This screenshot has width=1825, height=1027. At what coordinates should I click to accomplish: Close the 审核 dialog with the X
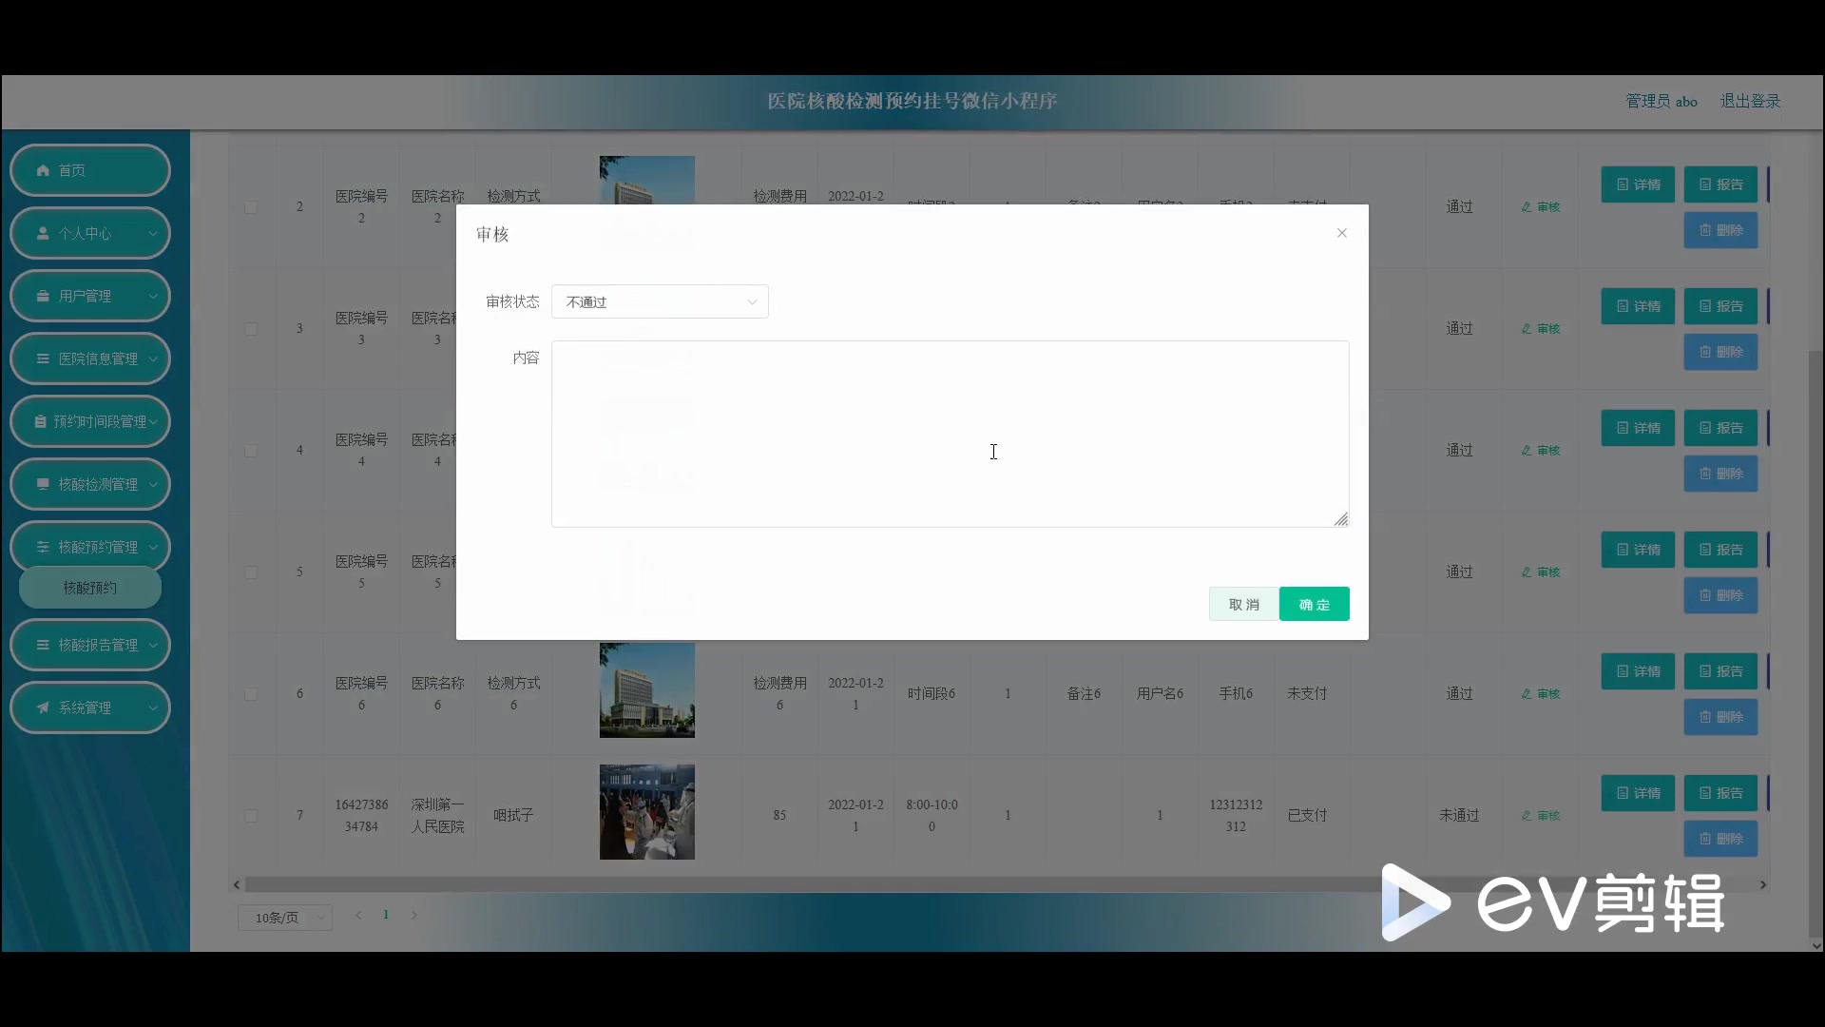click(1341, 233)
